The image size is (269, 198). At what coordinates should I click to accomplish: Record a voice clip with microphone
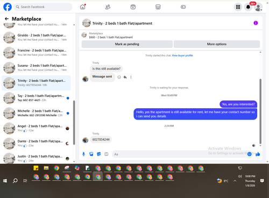[x=83, y=154]
